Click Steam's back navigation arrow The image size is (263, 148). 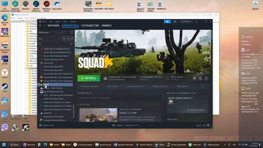40,25
